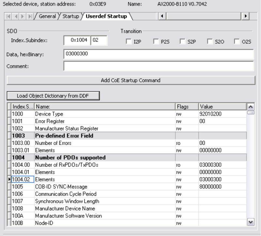The width and height of the screenshot is (261, 236).
Task: Select the Number of PDOs supported row
Action: [x=127, y=158]
